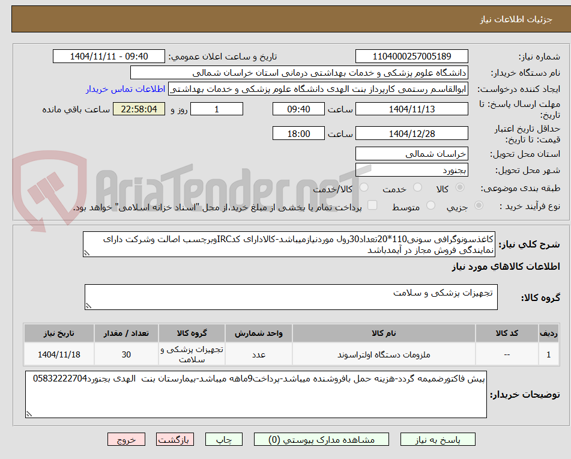
Task: Click the واحد شمارش column header
Action: click(x=259, y=333)
